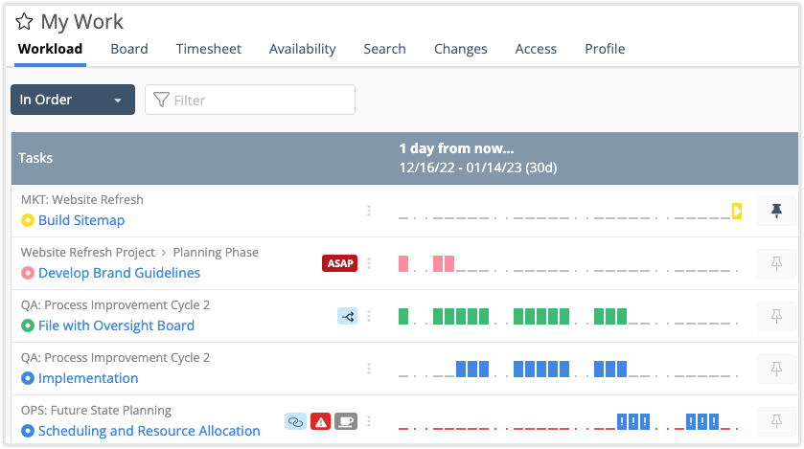
Task: Open the Availability tab
Action: [302, 49]
